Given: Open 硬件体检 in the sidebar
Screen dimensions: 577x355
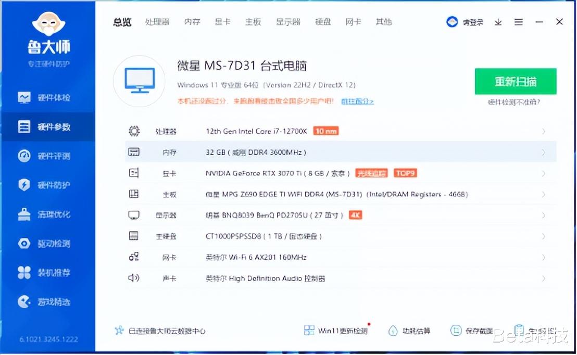Looking at the screenshot, I should coord(44,97).
